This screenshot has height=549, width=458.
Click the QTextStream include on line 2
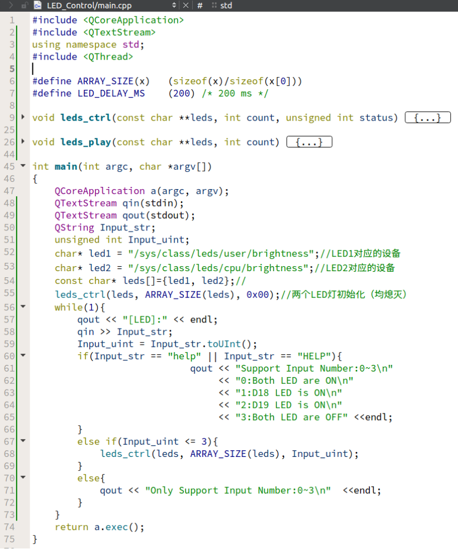pos(94,32)
